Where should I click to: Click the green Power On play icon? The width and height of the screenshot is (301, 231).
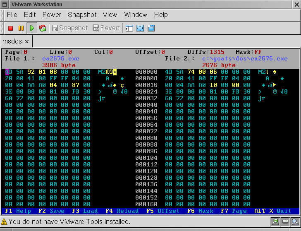pos(32,28)
